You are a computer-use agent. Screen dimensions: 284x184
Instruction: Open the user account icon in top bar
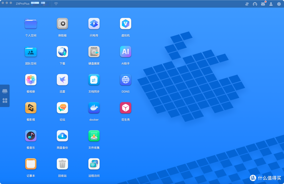click(x=271, y=4)
